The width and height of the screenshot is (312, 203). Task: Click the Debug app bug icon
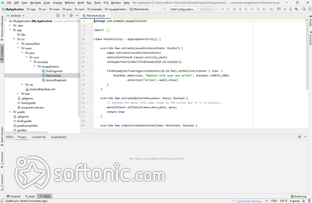[240, 9]
